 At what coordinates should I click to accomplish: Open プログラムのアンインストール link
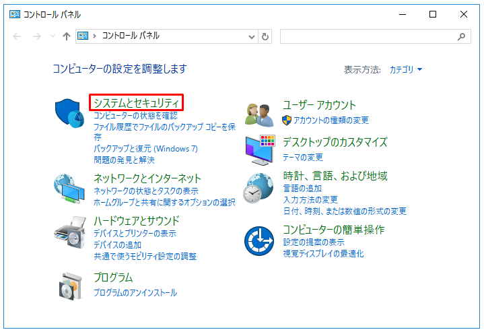135,292
